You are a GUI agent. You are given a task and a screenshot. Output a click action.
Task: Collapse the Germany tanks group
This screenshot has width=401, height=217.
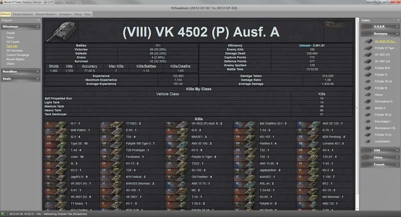coord(397,33)
